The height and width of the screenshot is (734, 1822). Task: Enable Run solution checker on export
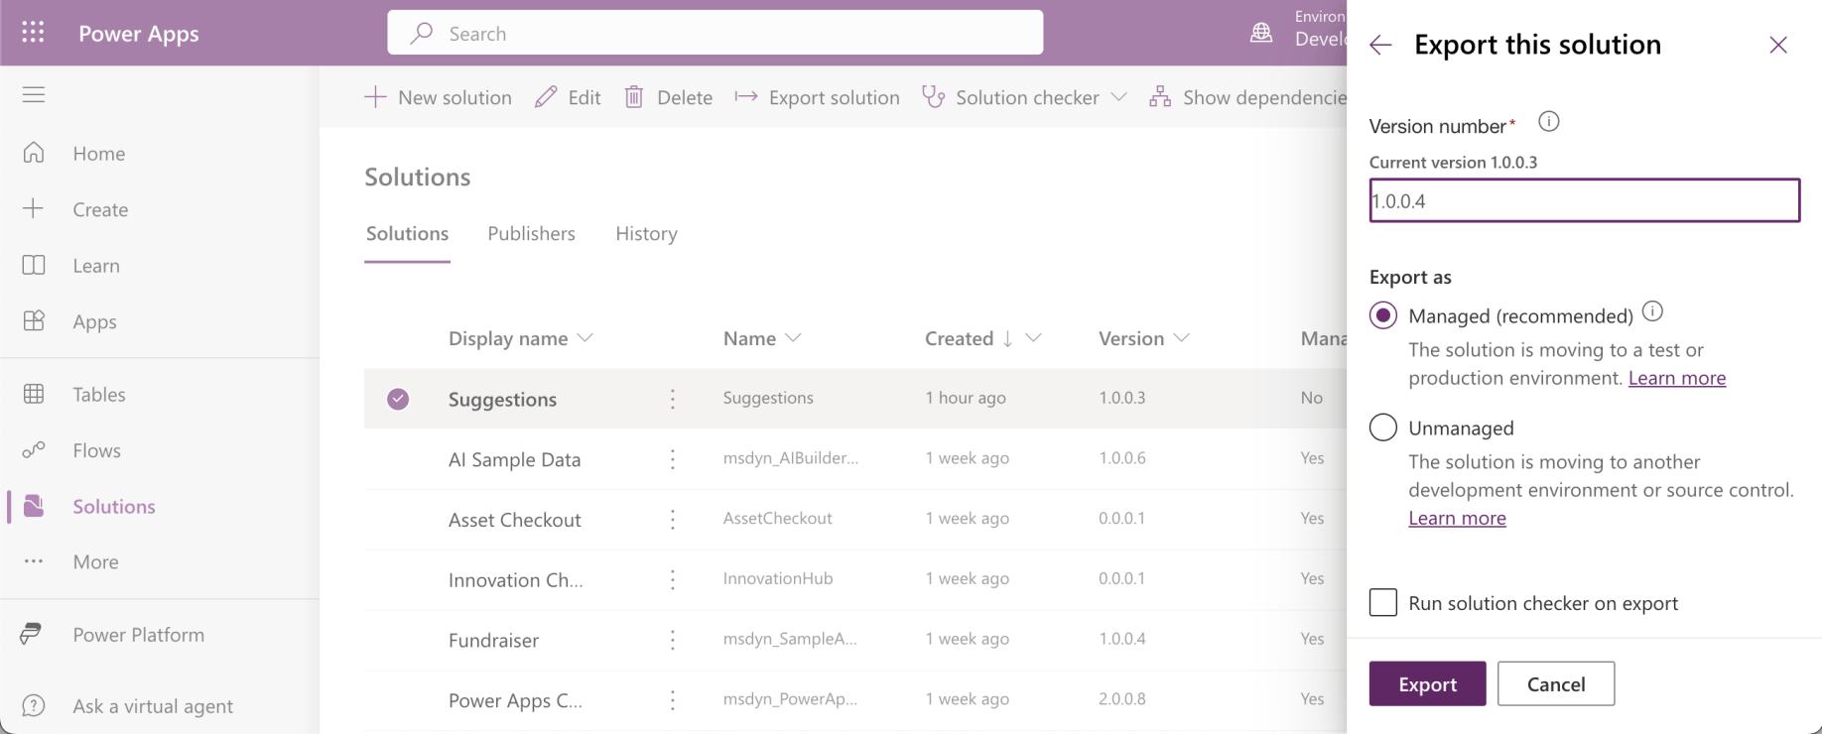[1383, 603]
